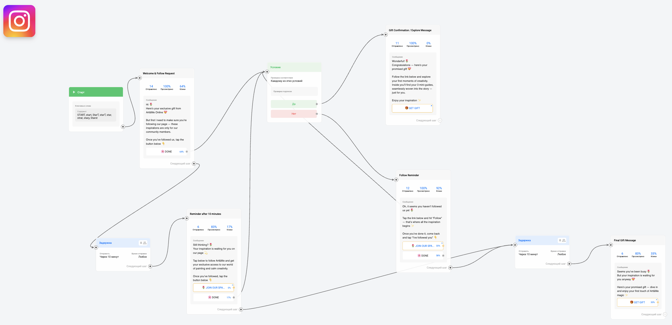
Task: Click DONE button in Reminder after 10 minutes
Action: click(x=213, y=297)
